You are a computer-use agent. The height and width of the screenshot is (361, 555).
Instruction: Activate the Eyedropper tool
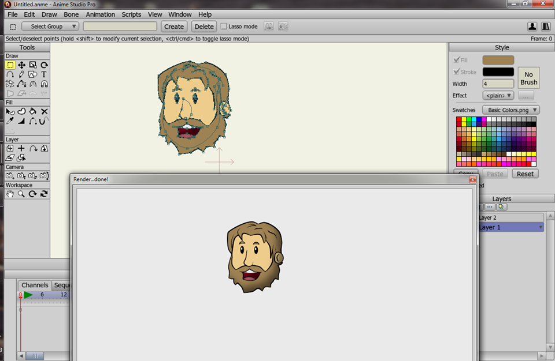(x=10, y=121)
